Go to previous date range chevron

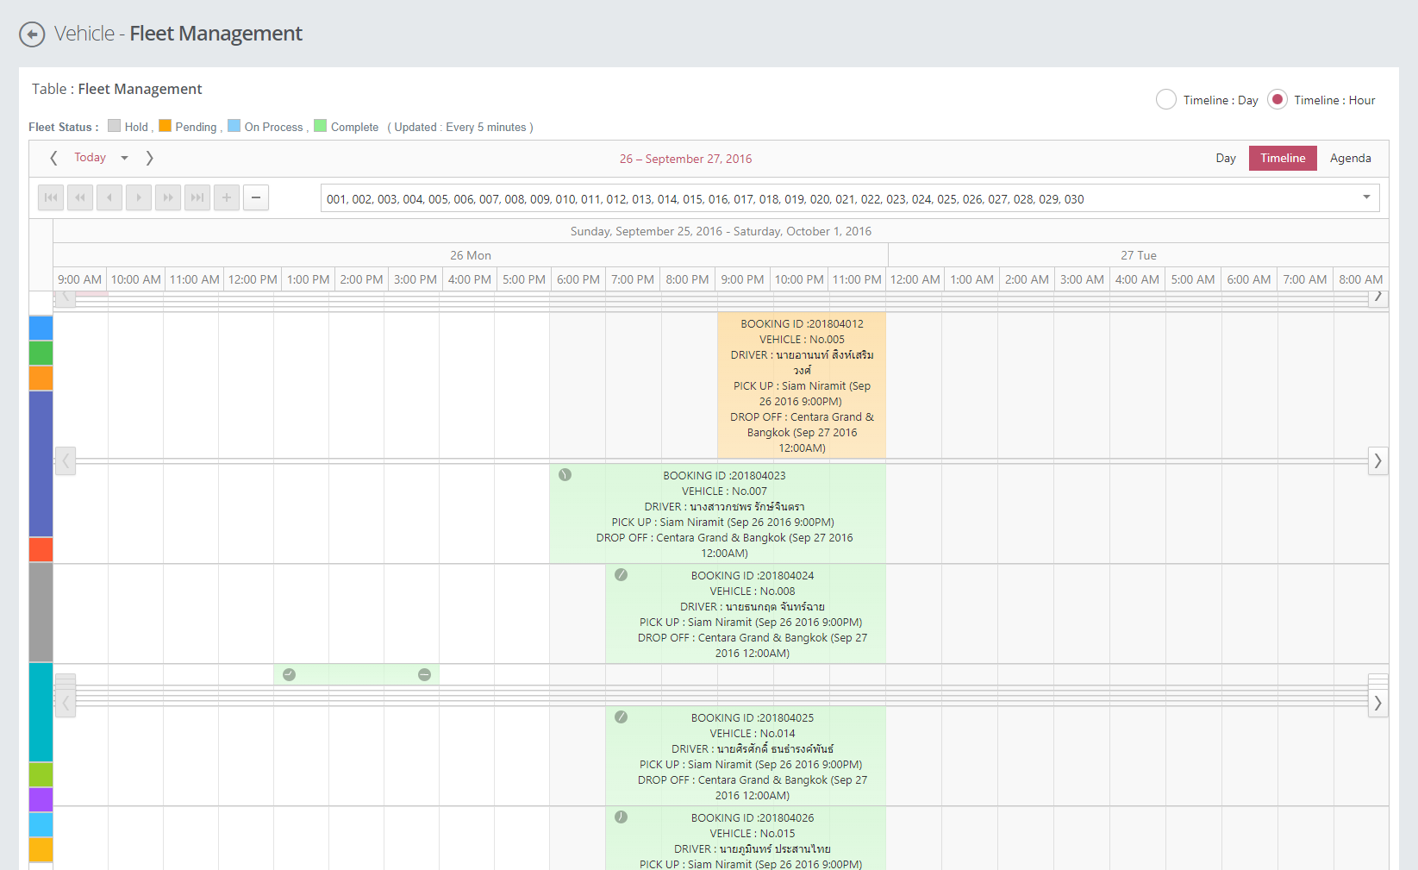[x=53, y=158]
